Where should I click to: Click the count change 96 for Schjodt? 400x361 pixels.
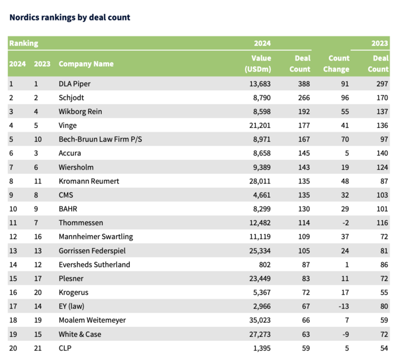tap(345, 98)
